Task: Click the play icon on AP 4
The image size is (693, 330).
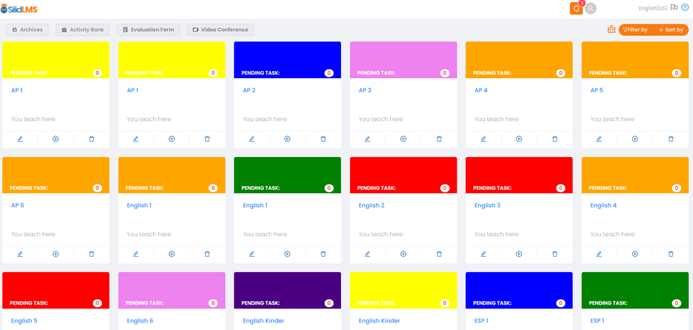Action: 519,139
